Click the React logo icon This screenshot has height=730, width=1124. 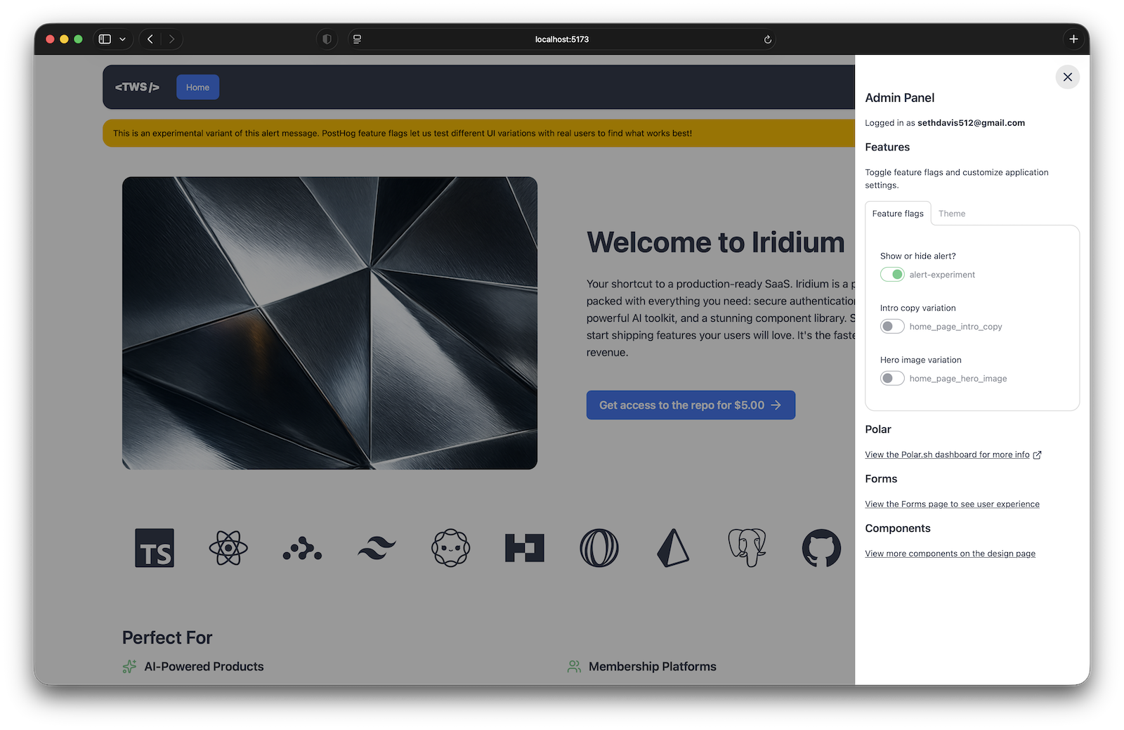click(x=228, y=548)
